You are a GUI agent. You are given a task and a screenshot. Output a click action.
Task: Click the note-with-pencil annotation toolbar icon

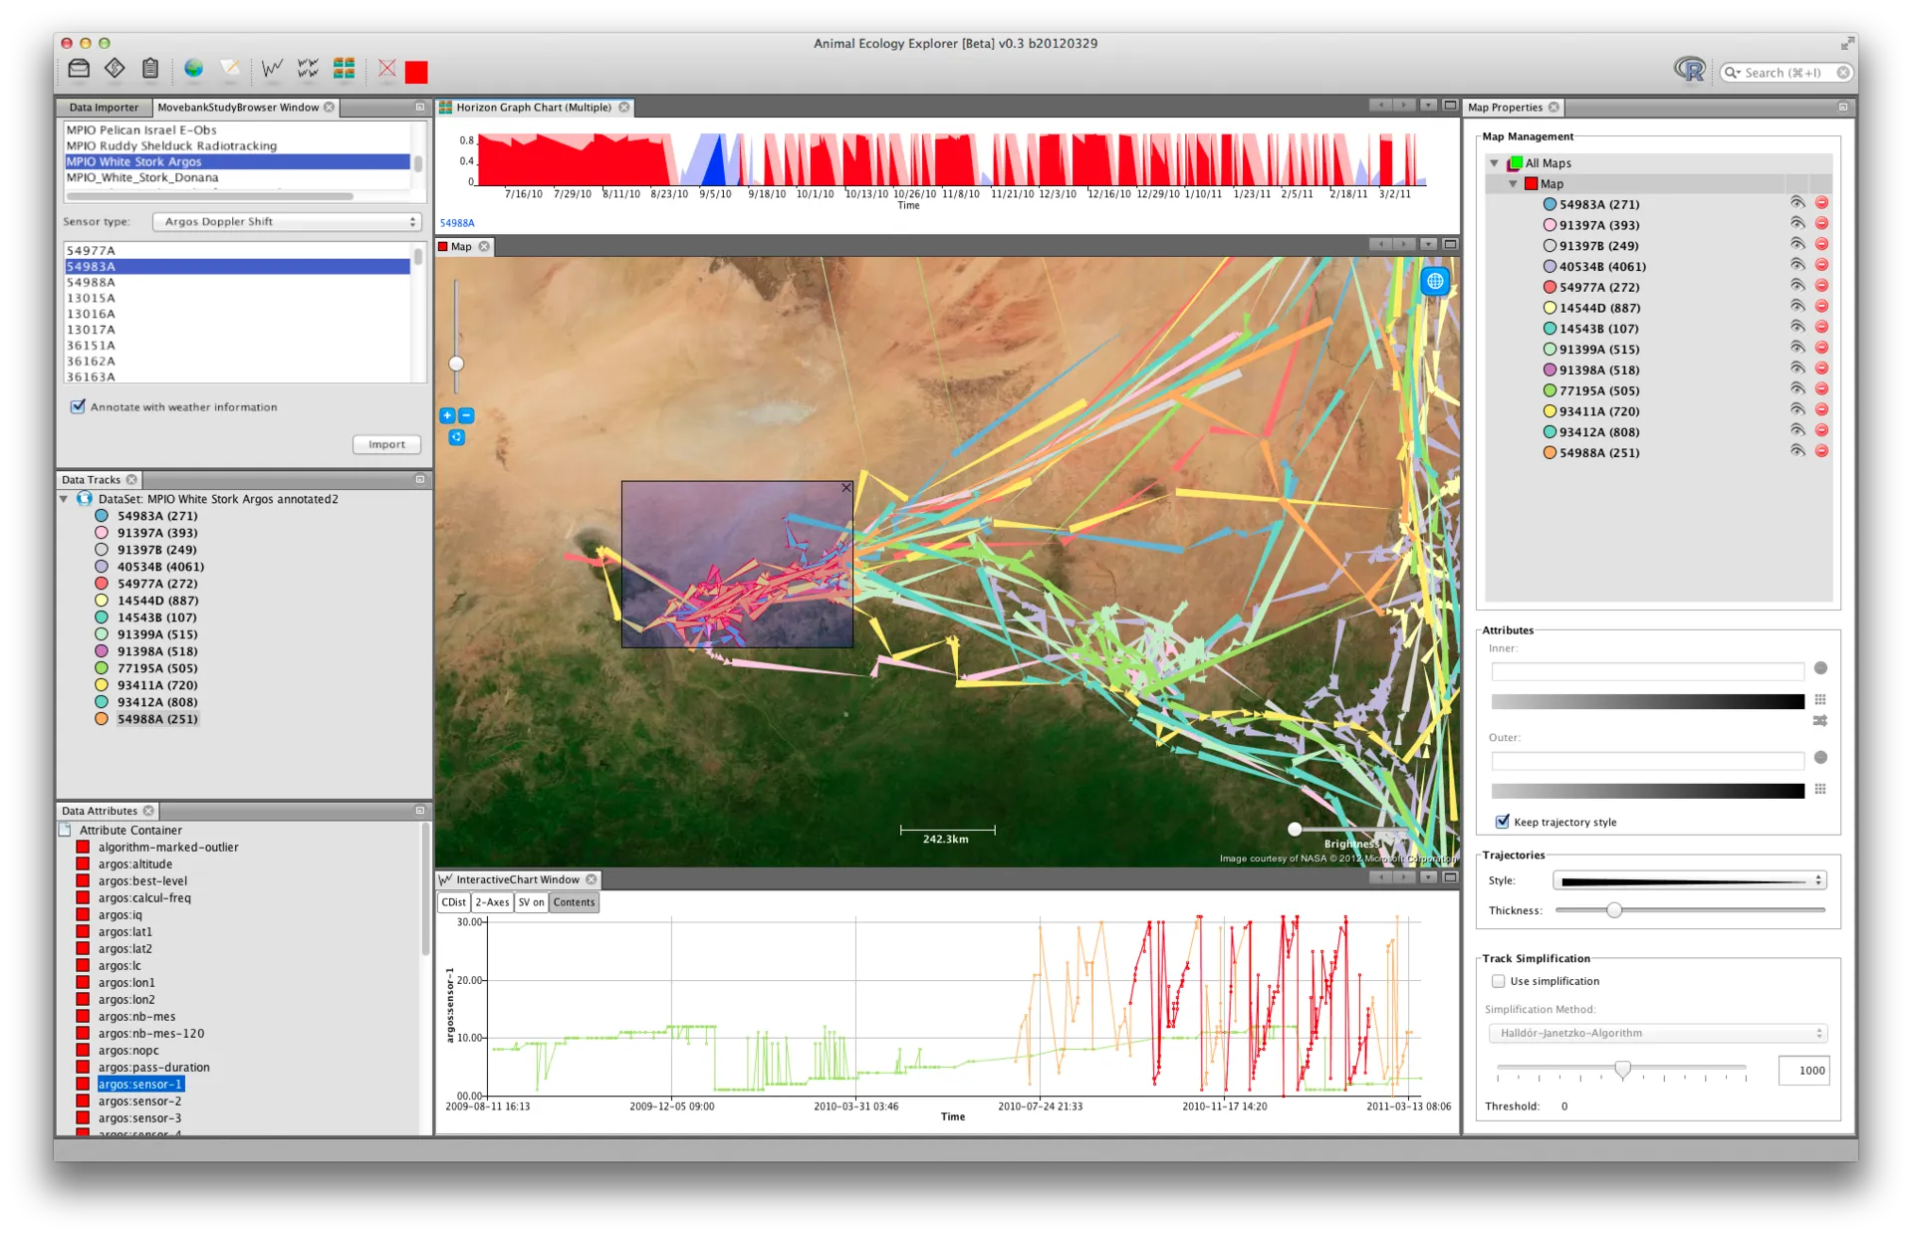tap(230, 70)
